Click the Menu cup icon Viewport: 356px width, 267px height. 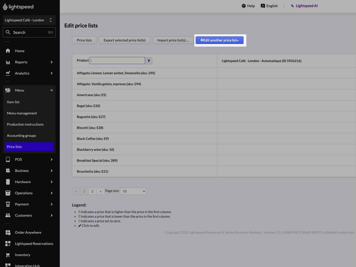8,90
